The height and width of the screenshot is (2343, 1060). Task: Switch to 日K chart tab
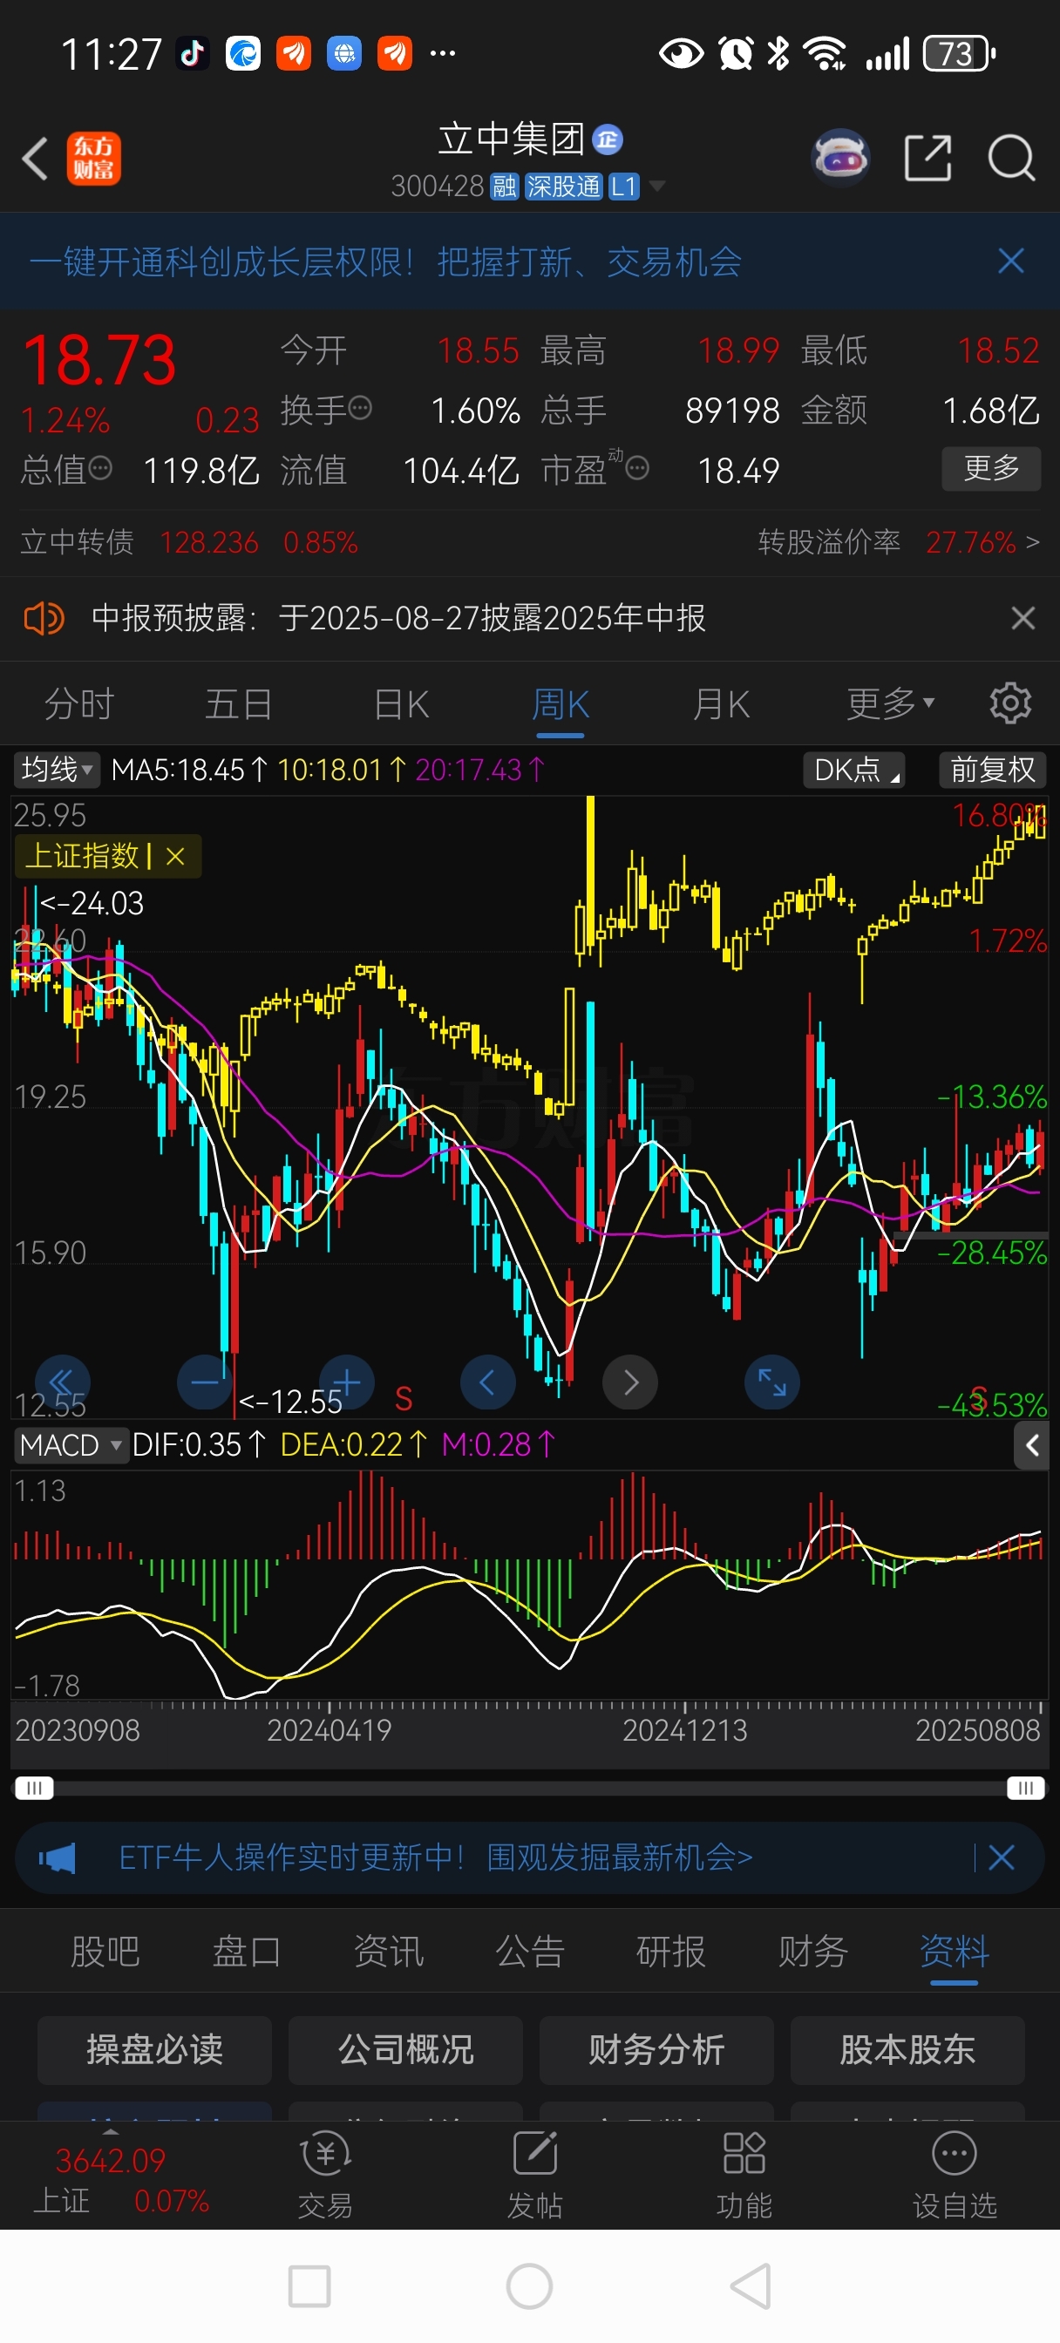[x=401, y=703]
